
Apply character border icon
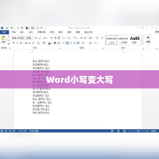[x=59, y=38]
